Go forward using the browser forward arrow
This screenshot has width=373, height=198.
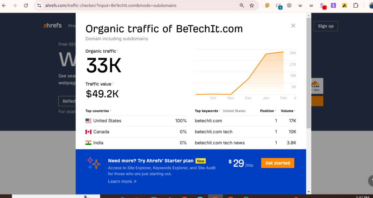(x=15, y=6)
